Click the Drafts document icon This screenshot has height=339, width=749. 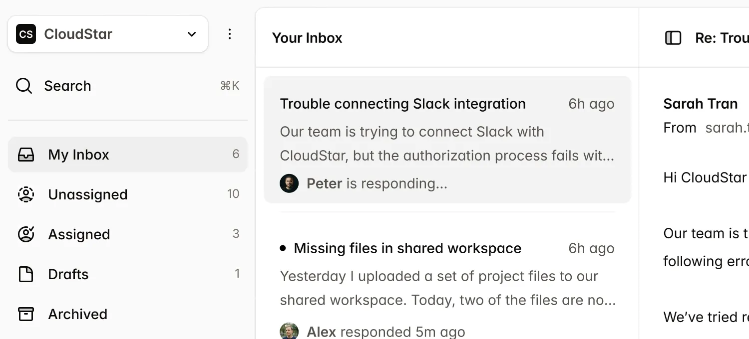[x=26, y=274]
